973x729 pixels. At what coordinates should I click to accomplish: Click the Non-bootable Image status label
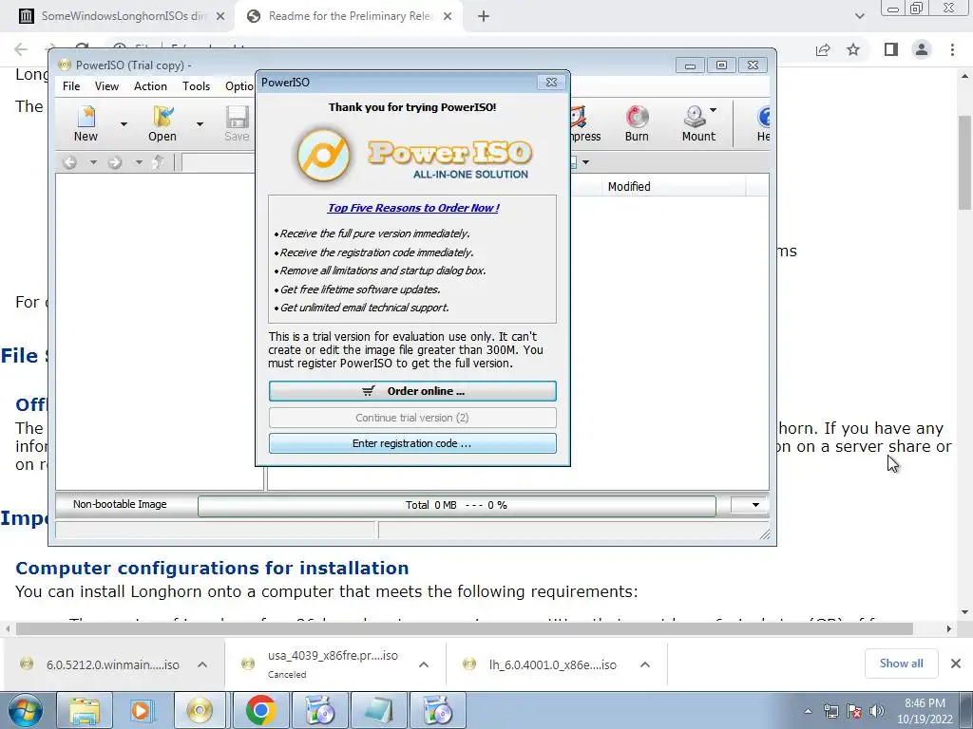[120, 505]
